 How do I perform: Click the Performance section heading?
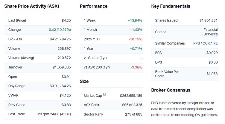coord(94,6)
